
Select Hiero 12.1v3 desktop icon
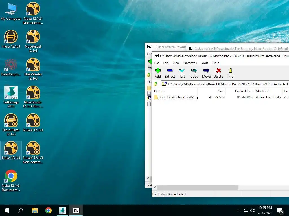coord(11,39)
